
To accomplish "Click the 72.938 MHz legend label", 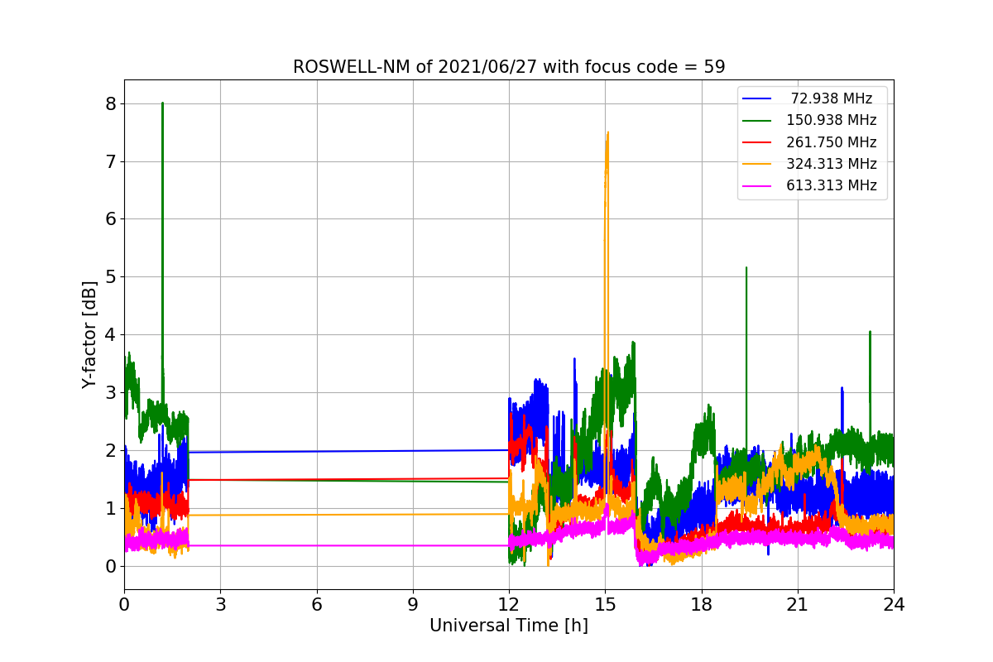I will [832, 98].
